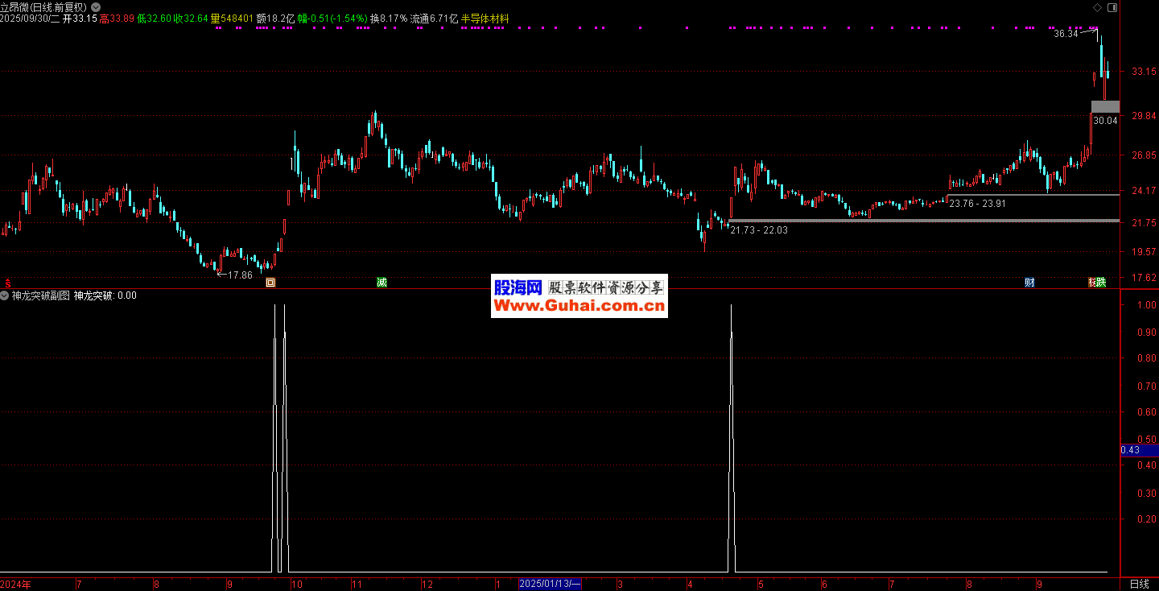
Task: Open the 半导体材料 sector link
Action: pyautogui.click(x=485, y=18)
